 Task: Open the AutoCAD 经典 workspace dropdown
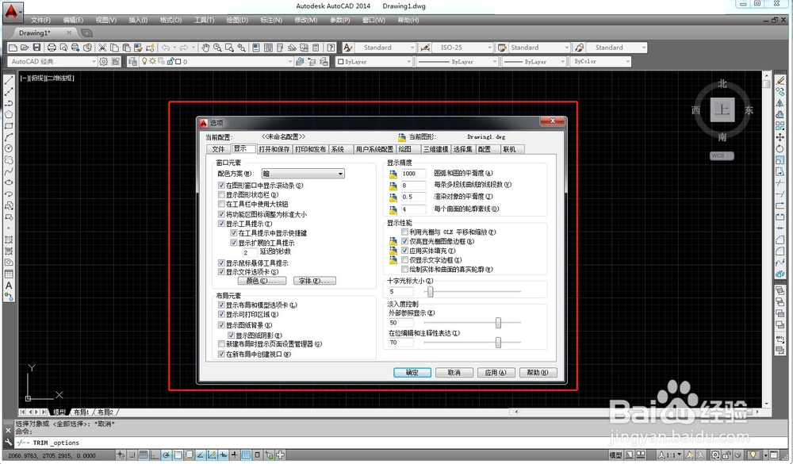click(52, 61)
